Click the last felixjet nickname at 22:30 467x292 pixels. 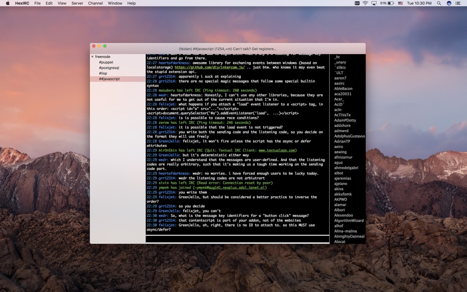pos(167,225)
